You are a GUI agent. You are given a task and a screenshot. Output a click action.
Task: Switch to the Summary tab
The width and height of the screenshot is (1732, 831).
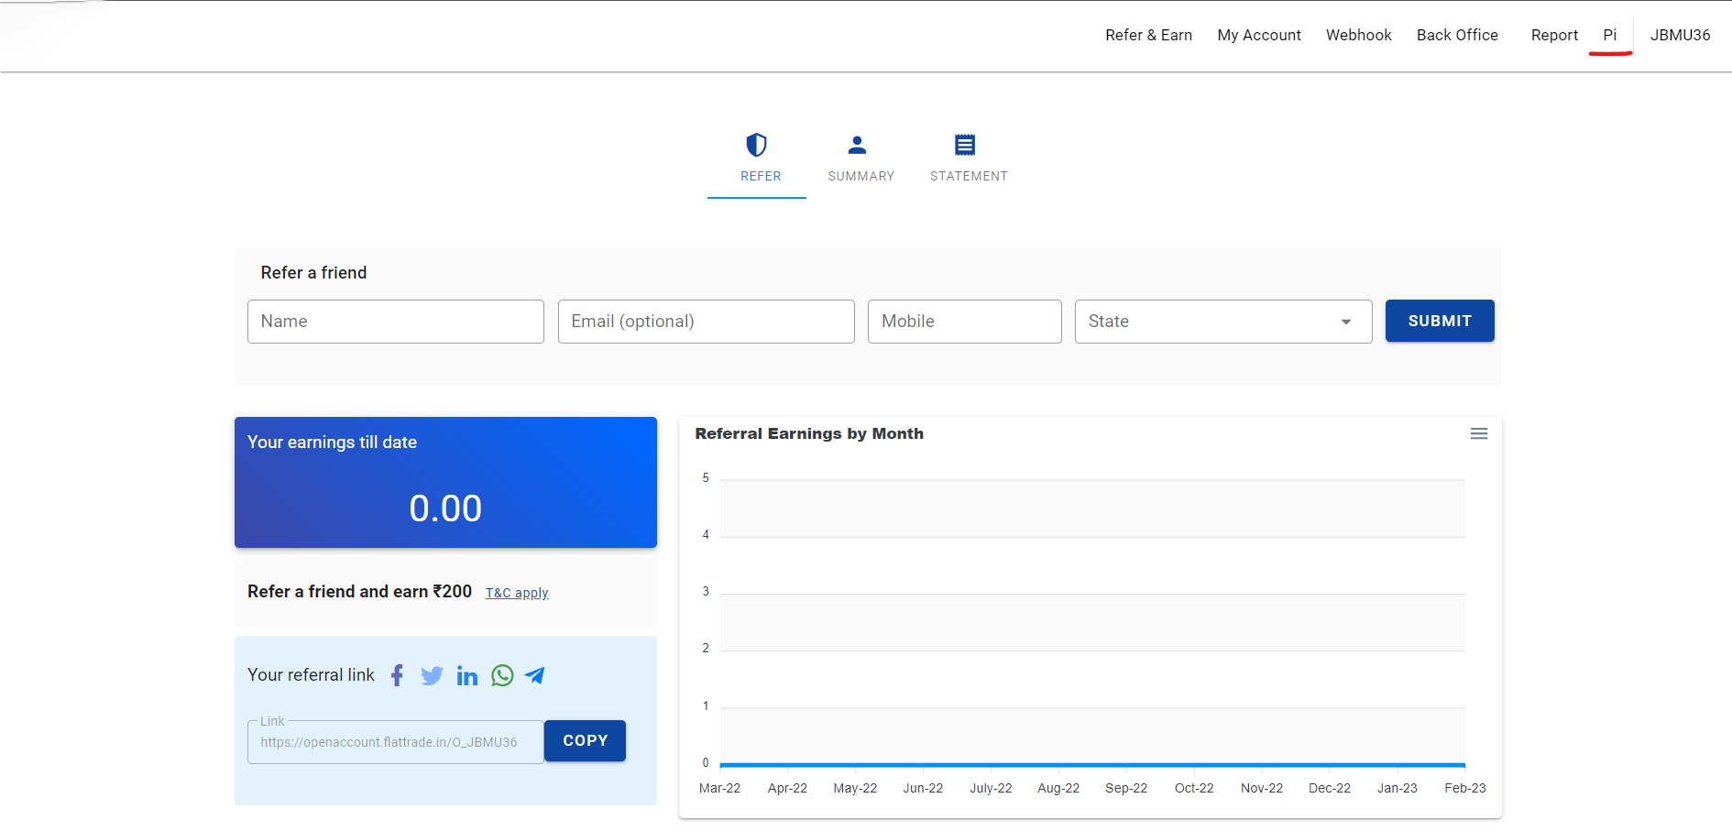click(861, 159)
